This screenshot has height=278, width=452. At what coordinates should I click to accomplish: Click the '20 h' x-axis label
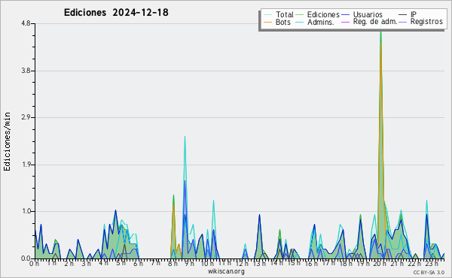[x=380, y=263]
